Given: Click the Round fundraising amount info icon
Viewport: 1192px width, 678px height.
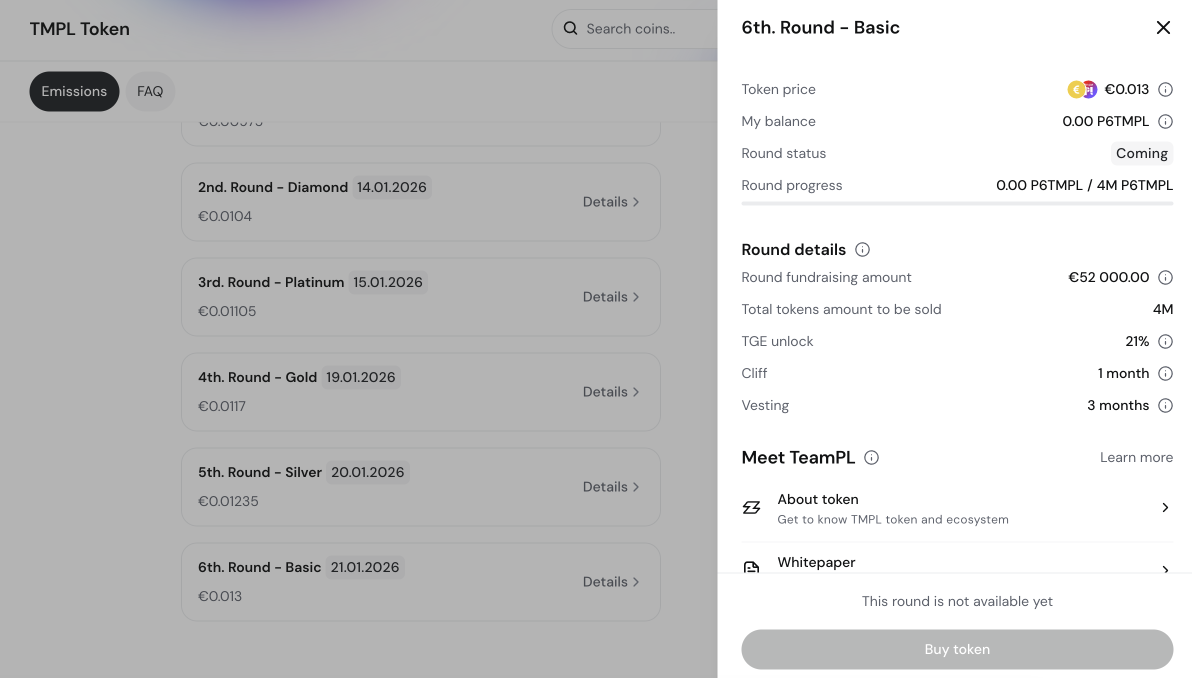Looking at the screenshot, I should [x=1165, y=277].
